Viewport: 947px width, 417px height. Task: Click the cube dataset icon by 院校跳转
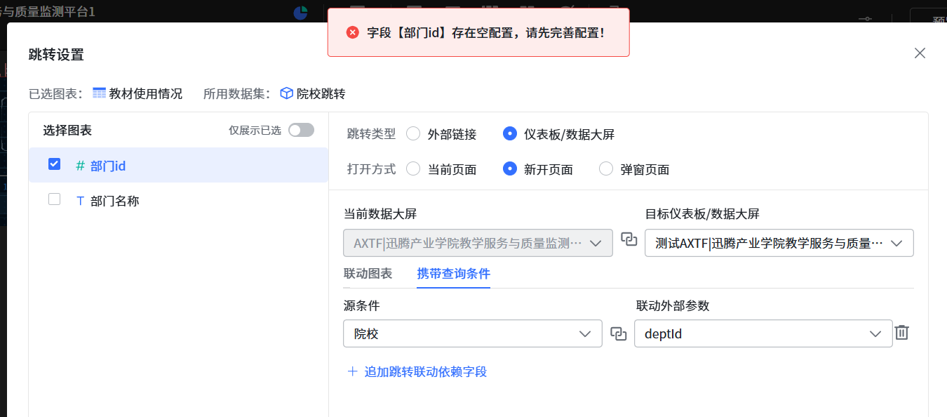(x=286, y=93)
